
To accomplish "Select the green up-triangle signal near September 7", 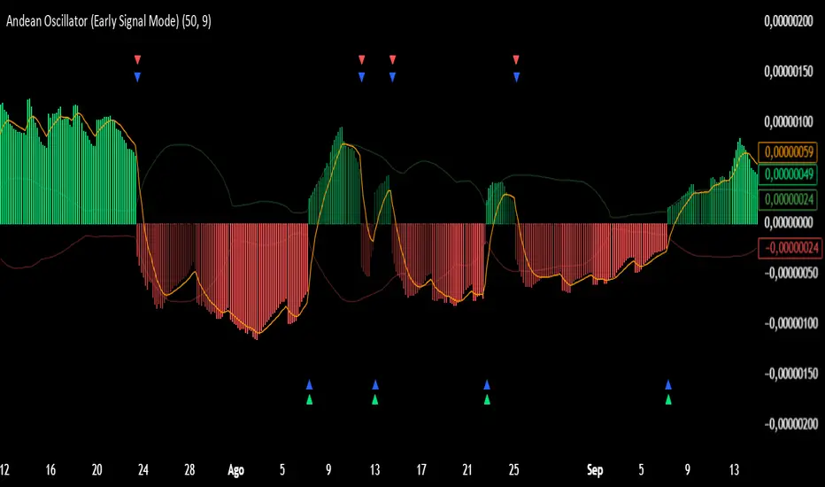I will [668, 399].
